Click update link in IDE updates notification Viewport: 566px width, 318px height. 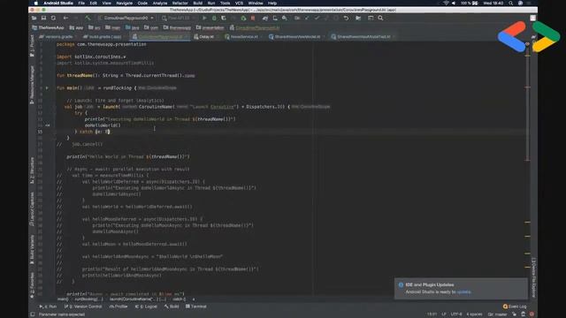coord(463,291)
